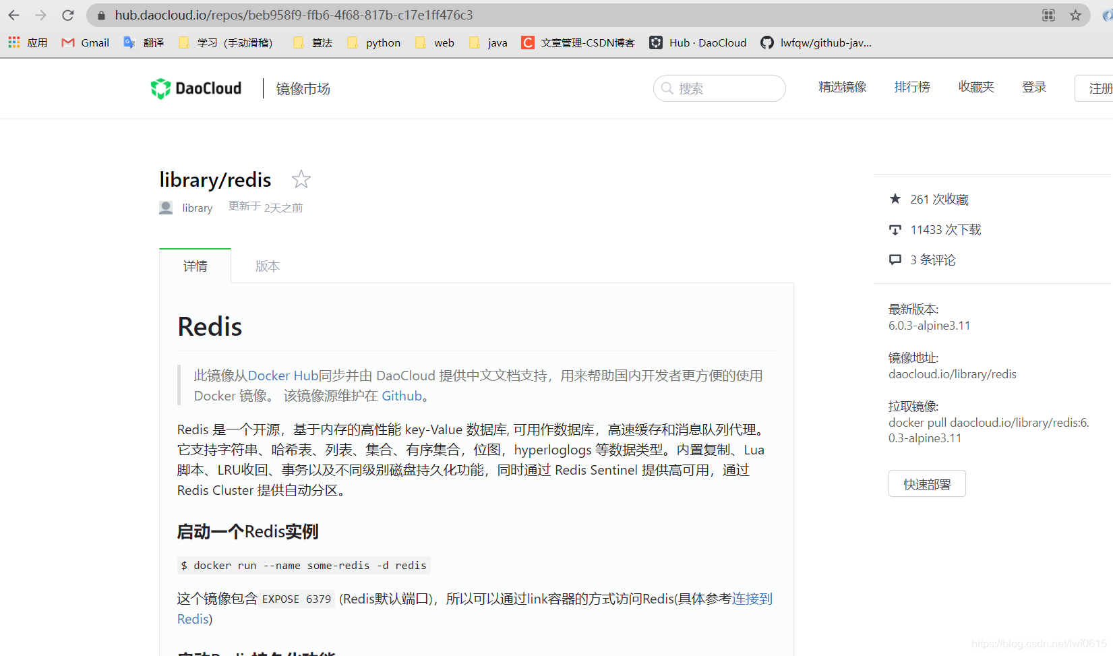
Task: Click the 启动一个Redis实例 heading
Action: pyautogui.click(x=247, y=532)
